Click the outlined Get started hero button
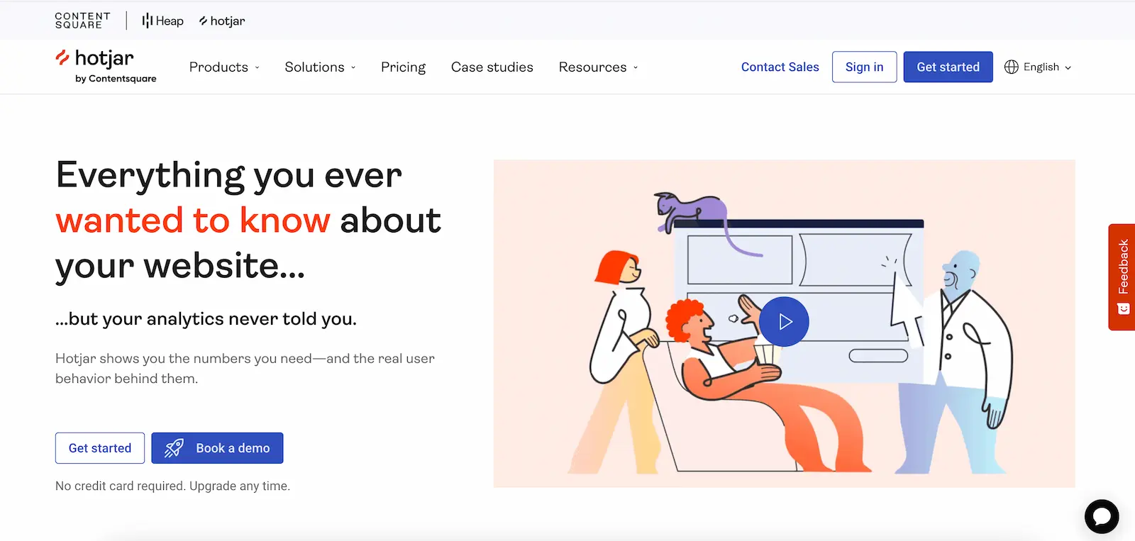The height and width of the screenshot is (541, 1135). [100, 448]
